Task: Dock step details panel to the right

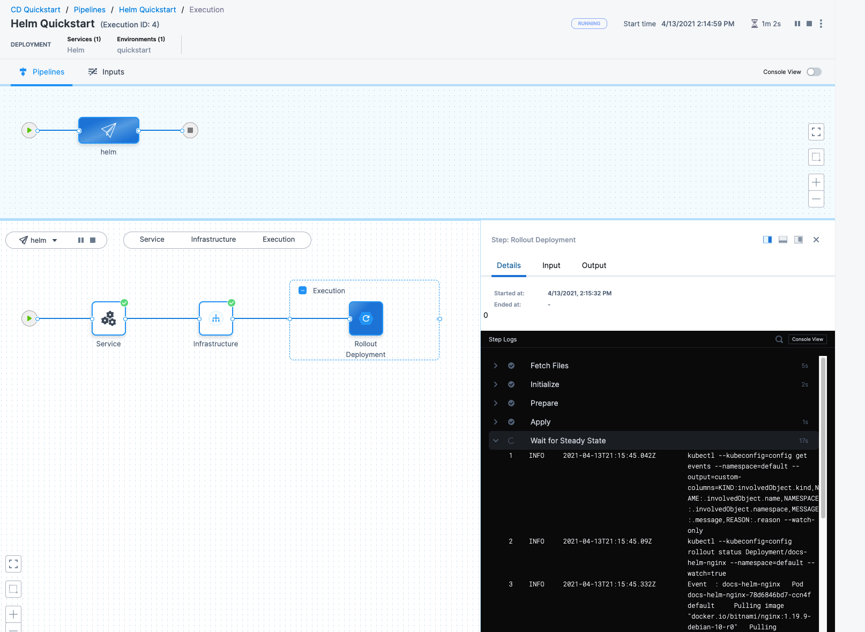Action: click(x=767, y=240)
